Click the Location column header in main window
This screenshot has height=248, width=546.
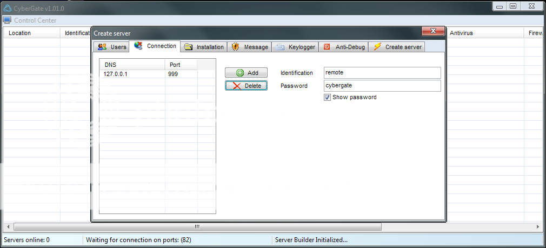pos(32,33)
